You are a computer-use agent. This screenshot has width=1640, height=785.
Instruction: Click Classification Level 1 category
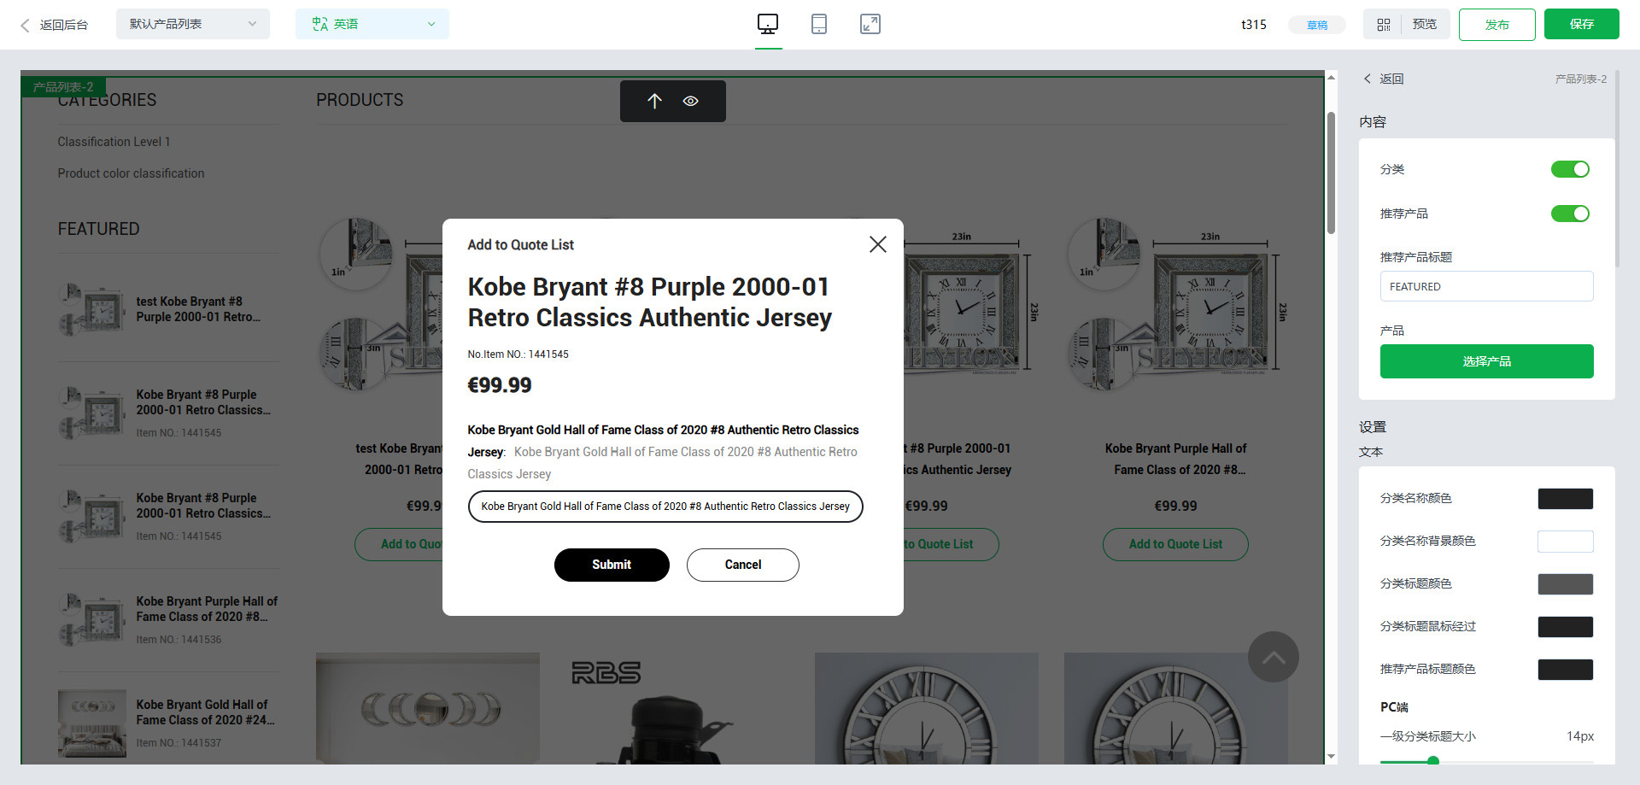coord(114,142)
